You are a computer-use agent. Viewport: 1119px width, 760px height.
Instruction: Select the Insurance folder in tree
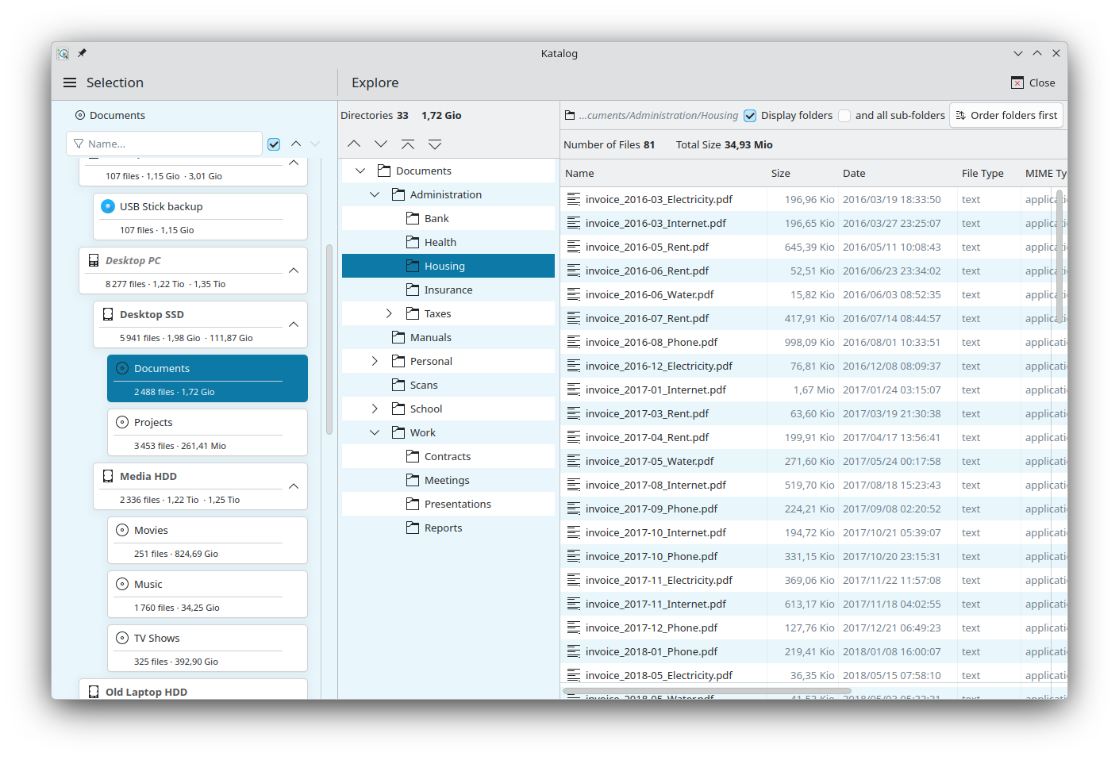click(x=448, y=290)
